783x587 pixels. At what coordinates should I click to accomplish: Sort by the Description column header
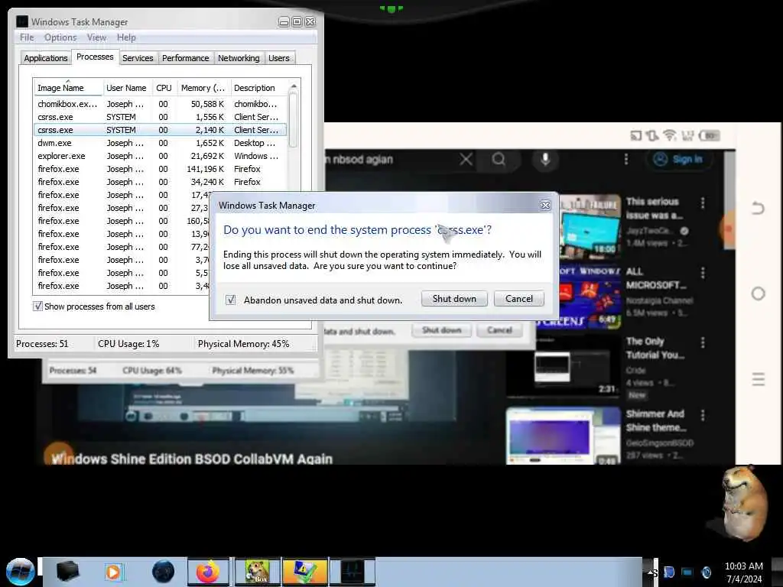click(x=258, y=87)
